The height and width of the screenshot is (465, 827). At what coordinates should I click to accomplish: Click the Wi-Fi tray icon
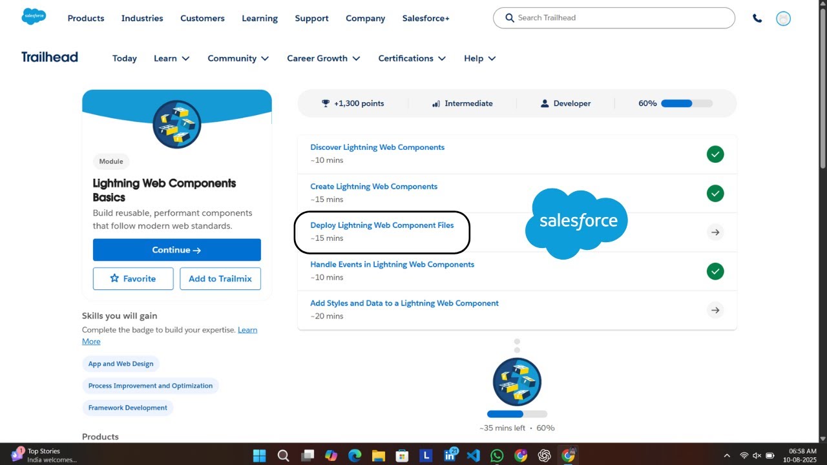[744, 455]
